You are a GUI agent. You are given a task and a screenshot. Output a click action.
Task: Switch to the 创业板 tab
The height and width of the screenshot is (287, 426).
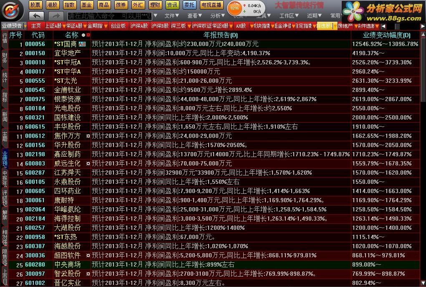tap(118, 26)
